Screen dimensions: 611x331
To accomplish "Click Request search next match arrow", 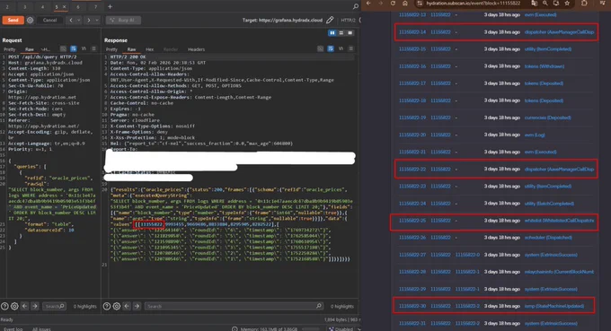I will 35,307.
